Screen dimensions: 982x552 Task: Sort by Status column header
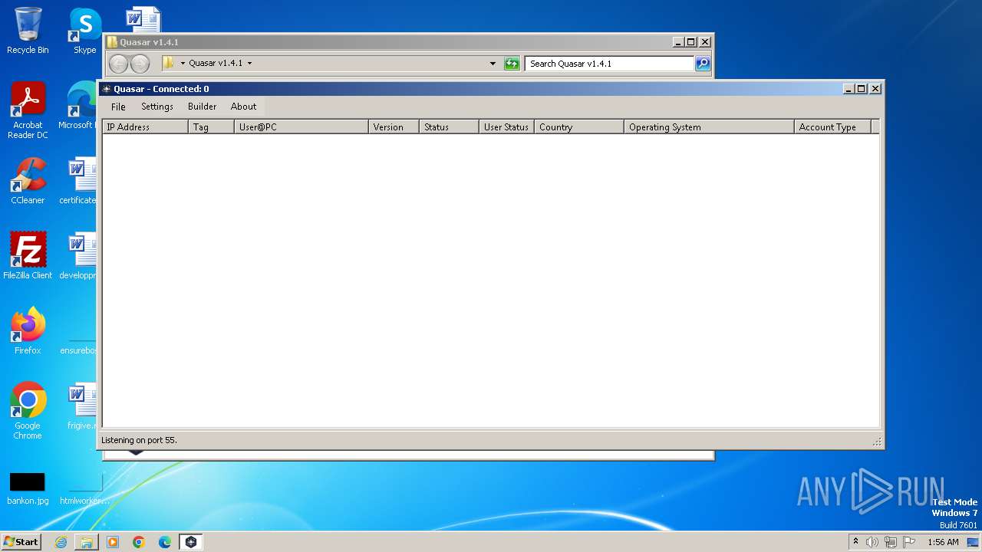(449, 127)
